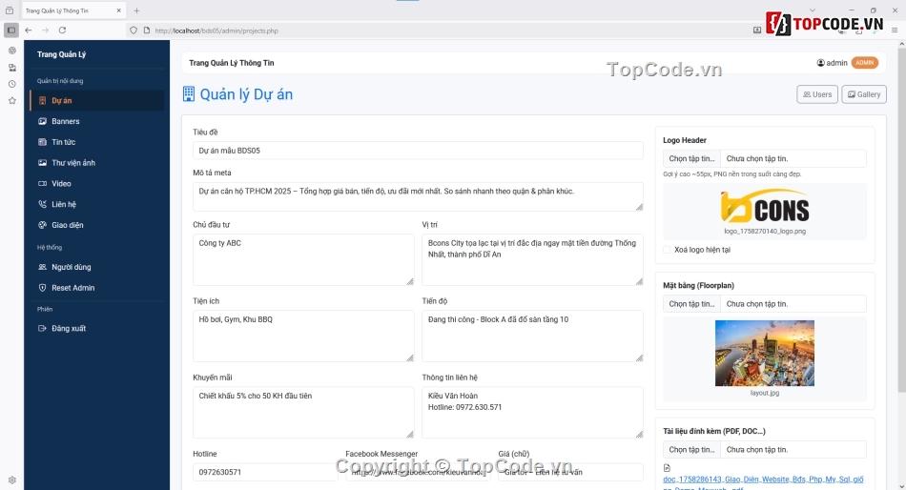
Task: Click the tab list dropdown chevron in title bar
Action: click(813, 10)
